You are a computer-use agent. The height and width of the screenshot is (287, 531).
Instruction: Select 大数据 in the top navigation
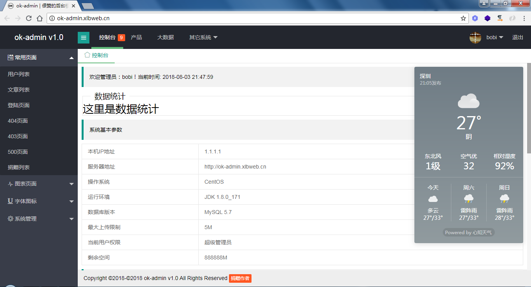[x=166, y=38]
